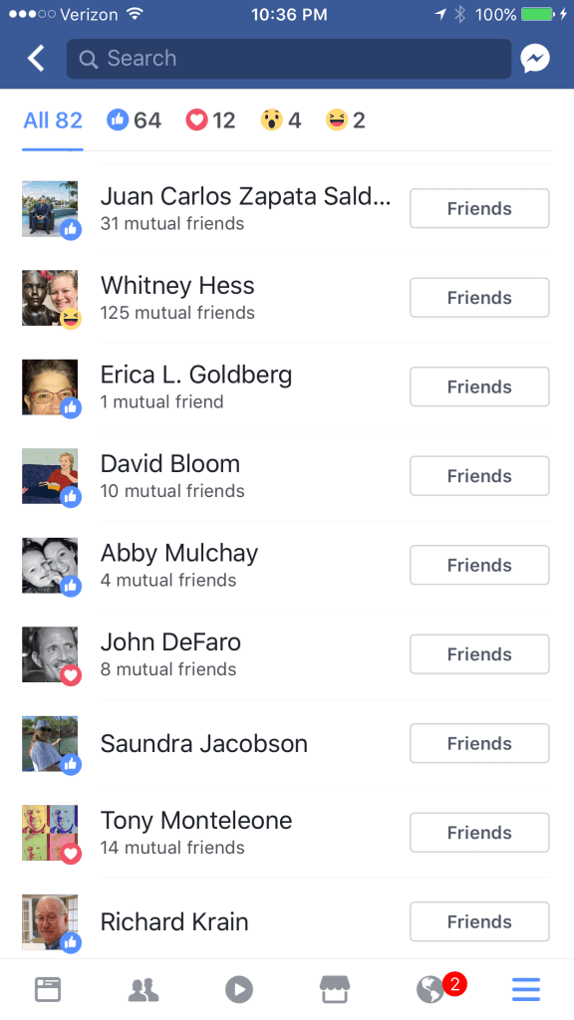Filter by 2 Haha reactions

345,121
